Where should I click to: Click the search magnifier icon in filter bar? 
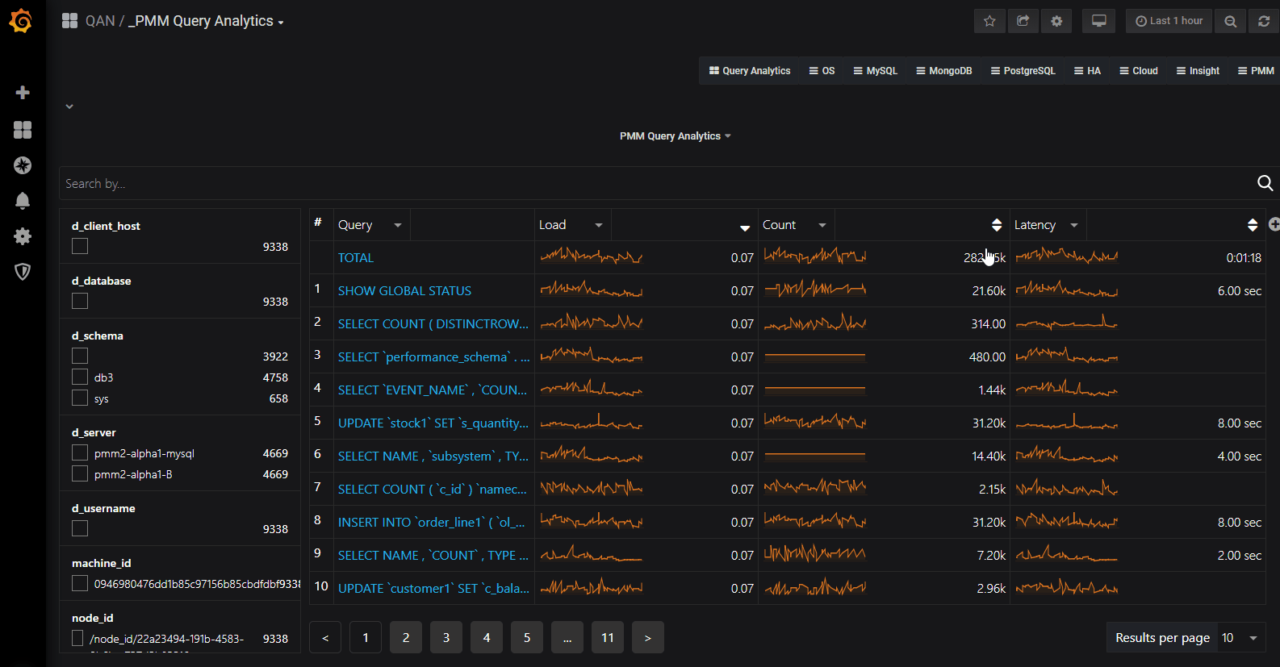coord(1265,184)
